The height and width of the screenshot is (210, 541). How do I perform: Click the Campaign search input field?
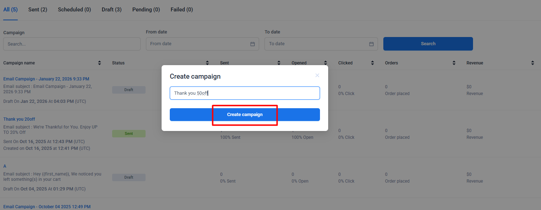72,44
